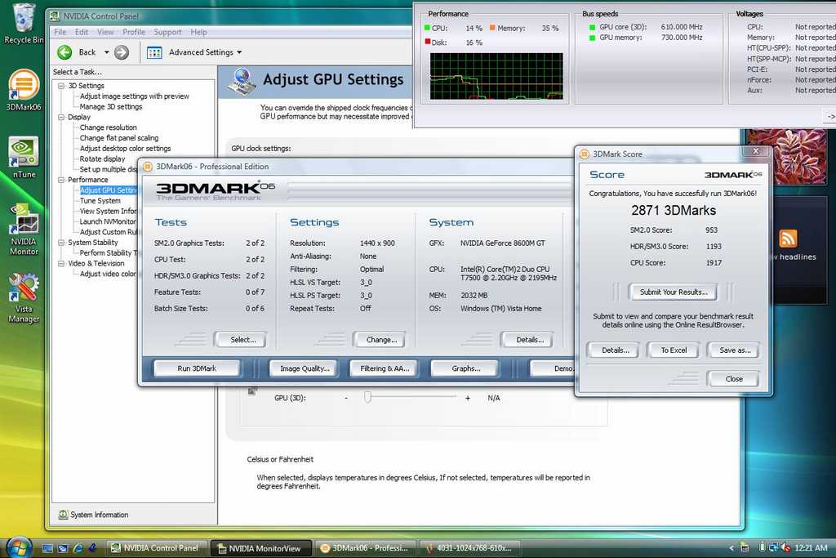This screenshot has height=558, width=836.
Task: Click the GPU (3D) clock slider handle
Action: click(367, 397)
